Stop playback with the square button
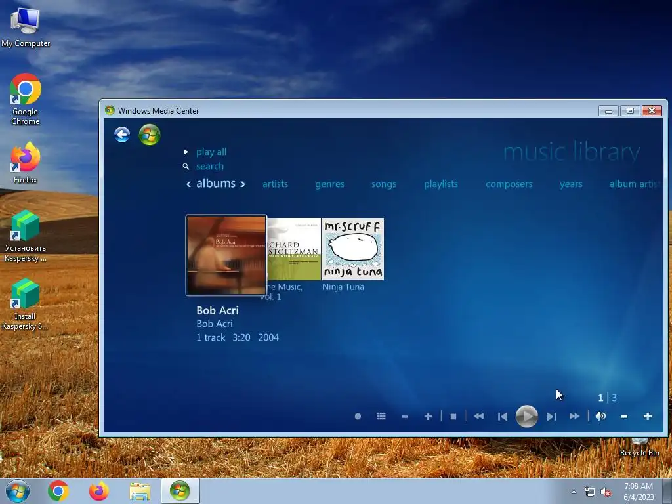Screen dimensions: 672x504 click(453, 416)
